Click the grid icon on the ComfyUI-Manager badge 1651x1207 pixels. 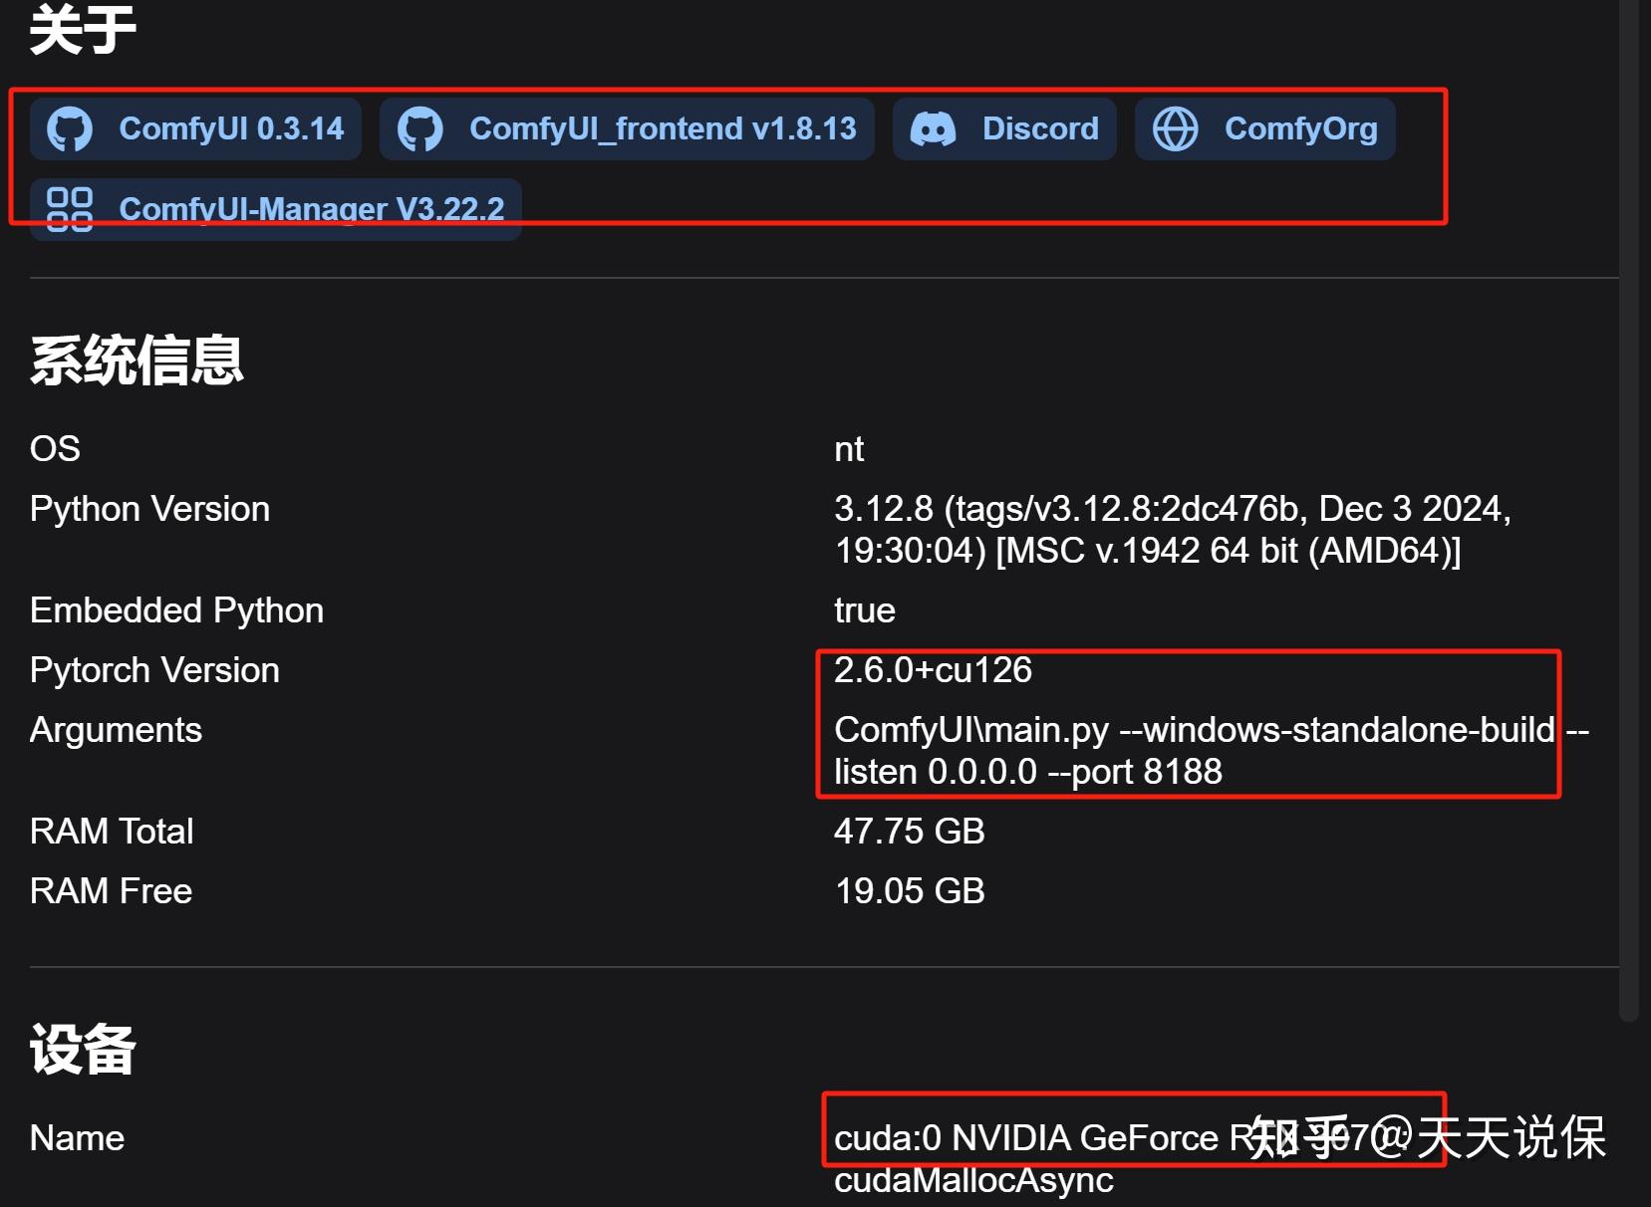tap(70, 209)
